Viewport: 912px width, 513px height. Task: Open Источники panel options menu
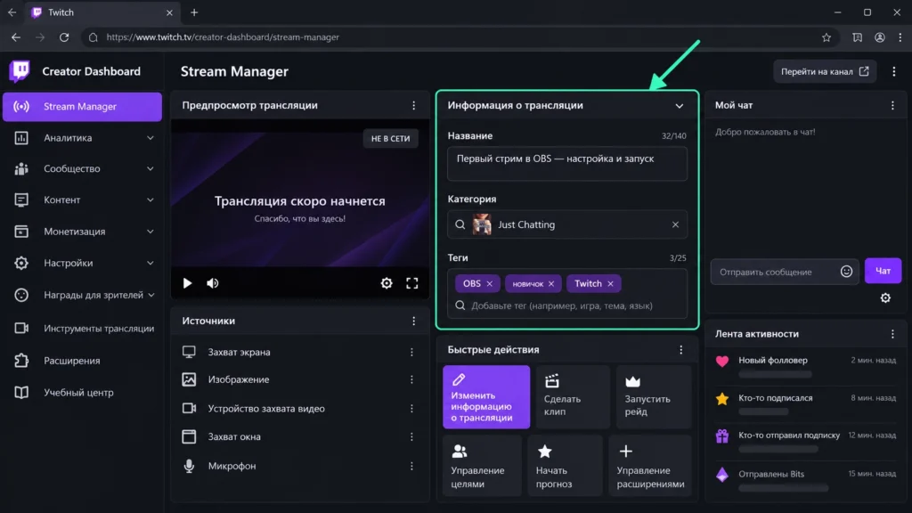coord(413,321)
